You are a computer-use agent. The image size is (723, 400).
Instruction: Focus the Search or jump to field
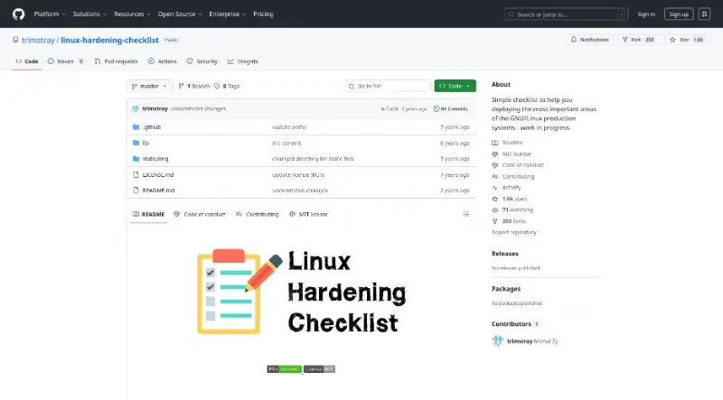pos(567,14)
